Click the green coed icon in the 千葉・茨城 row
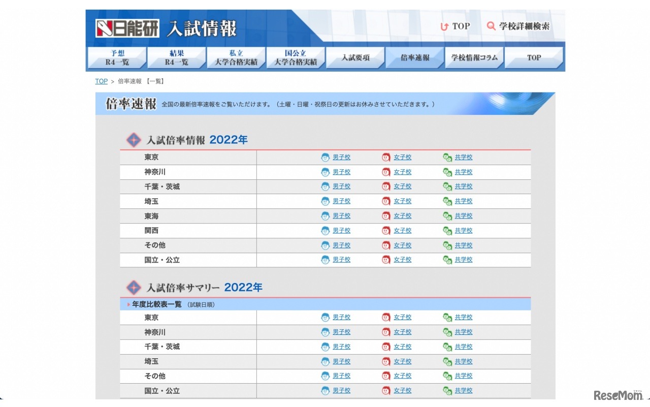650x407 pixels. pos(447,186)
